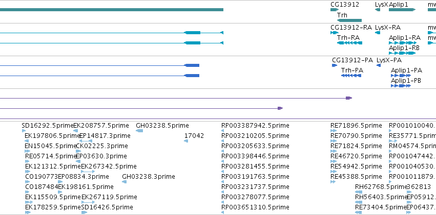The height and width of the screenshot is (215, 436).
Task: Click the GH03238.5prime EST glyph
Action: tap(139, 131)
